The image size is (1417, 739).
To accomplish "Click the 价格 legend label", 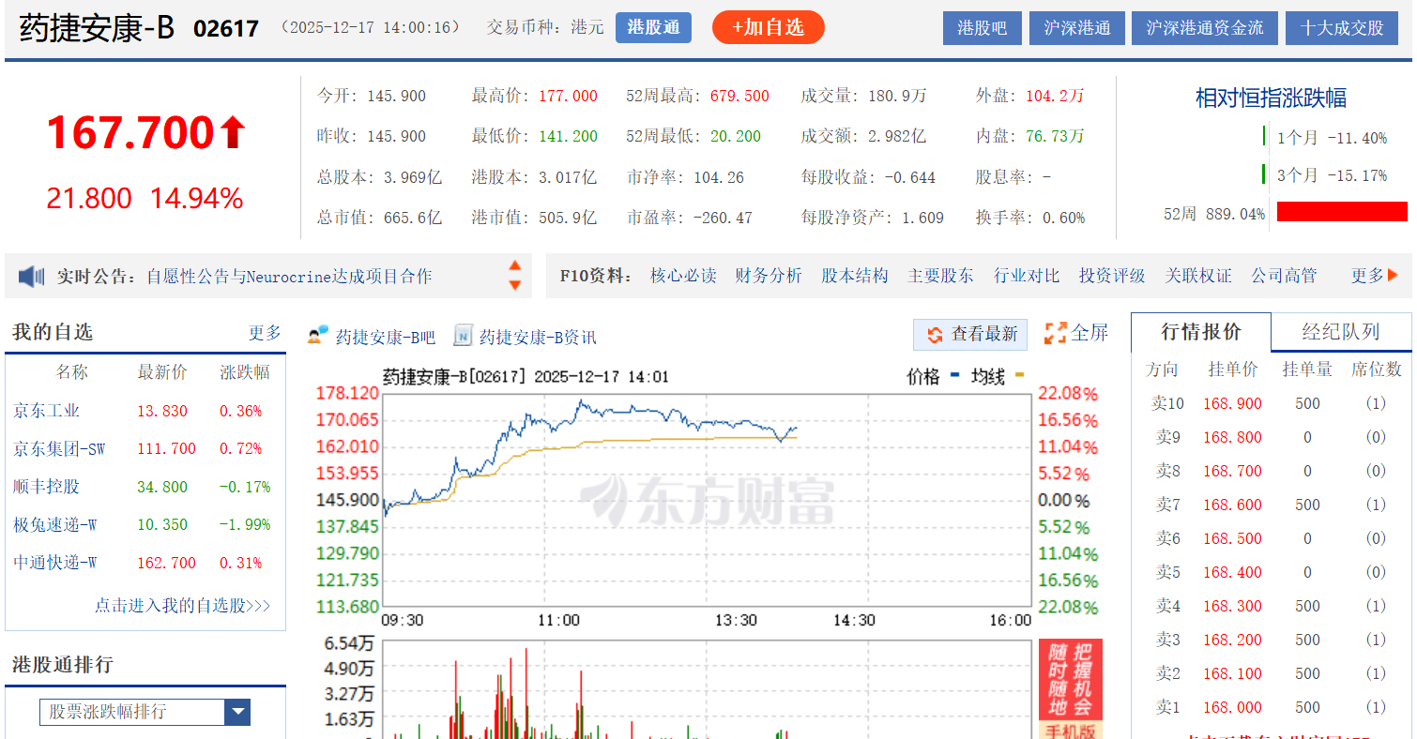I will (923, 377).
